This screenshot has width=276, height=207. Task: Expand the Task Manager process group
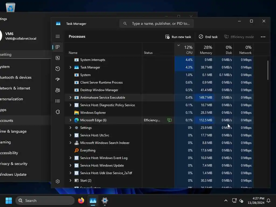coord(70,67)
